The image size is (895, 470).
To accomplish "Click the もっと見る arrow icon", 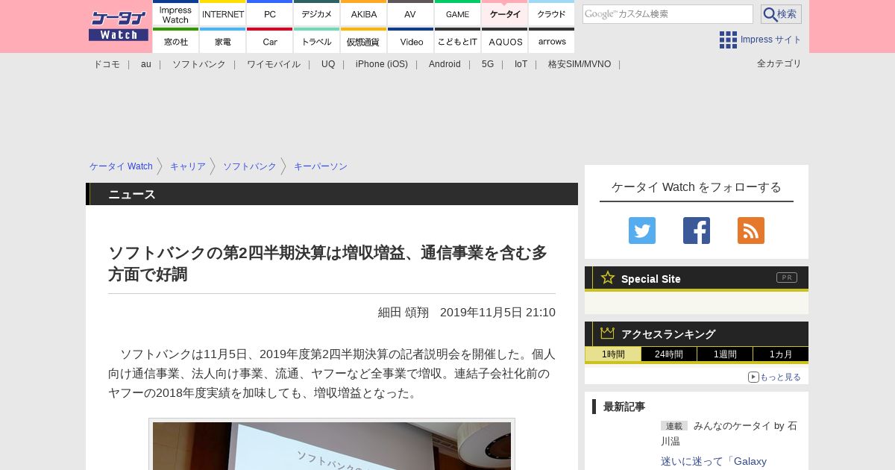I will [x=753, y=377].
